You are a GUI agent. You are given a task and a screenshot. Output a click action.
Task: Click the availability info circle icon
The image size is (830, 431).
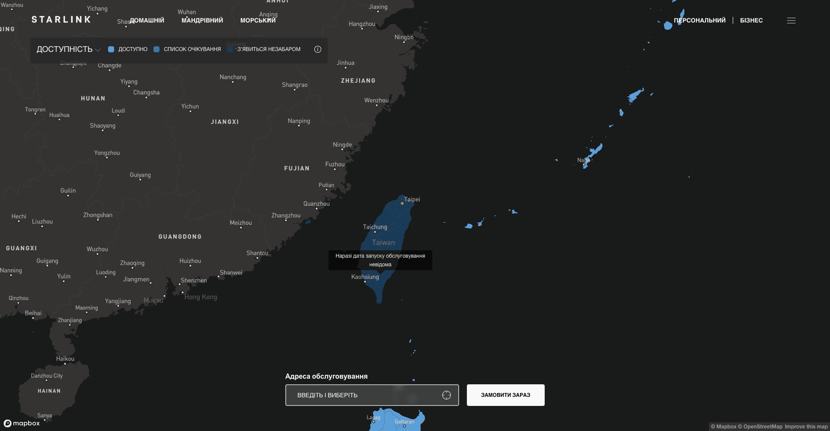coord(318,49)
